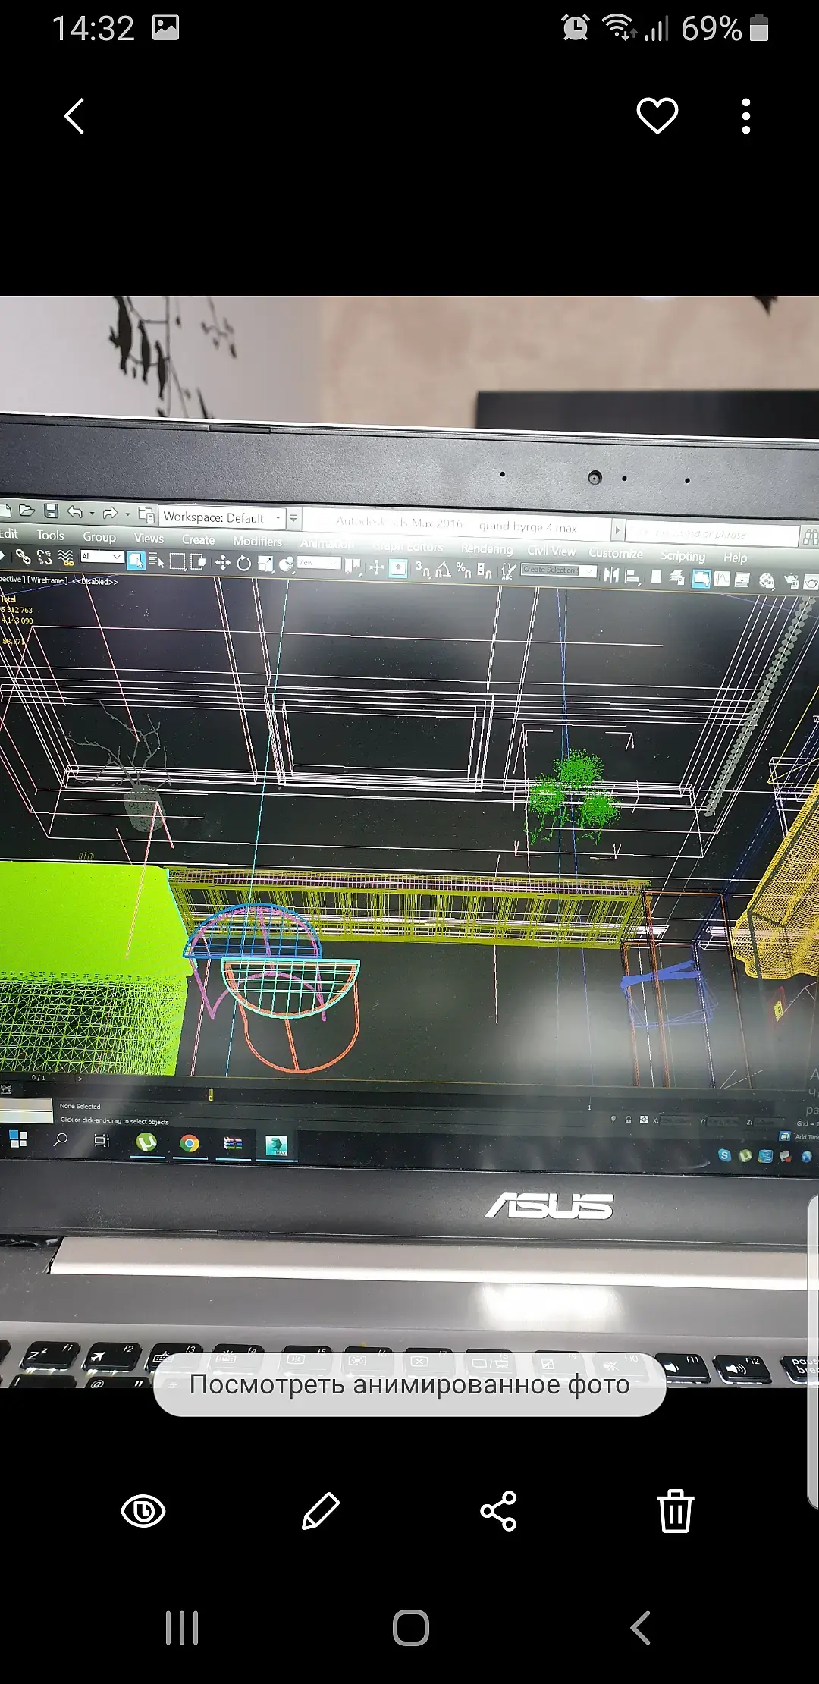This screenshot has width=819, height=1684.
Task: Save the scene with floppy disk icon
Action: (51, 511)
